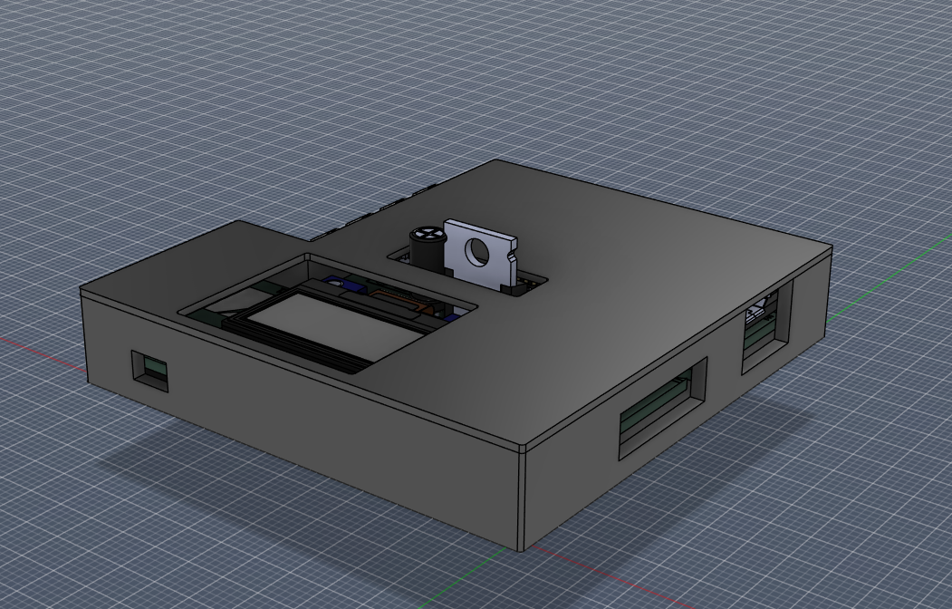This screenshot has width=952, height=609.
Task: Select the wide rectangular slot on right wall
Action: point(663,409)
